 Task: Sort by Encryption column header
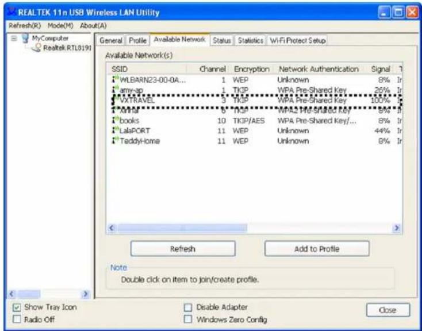coord(252,69)
